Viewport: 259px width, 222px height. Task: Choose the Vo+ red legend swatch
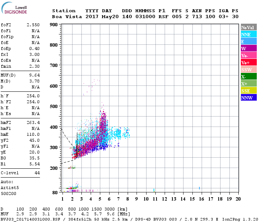click(x=249, y=63)
